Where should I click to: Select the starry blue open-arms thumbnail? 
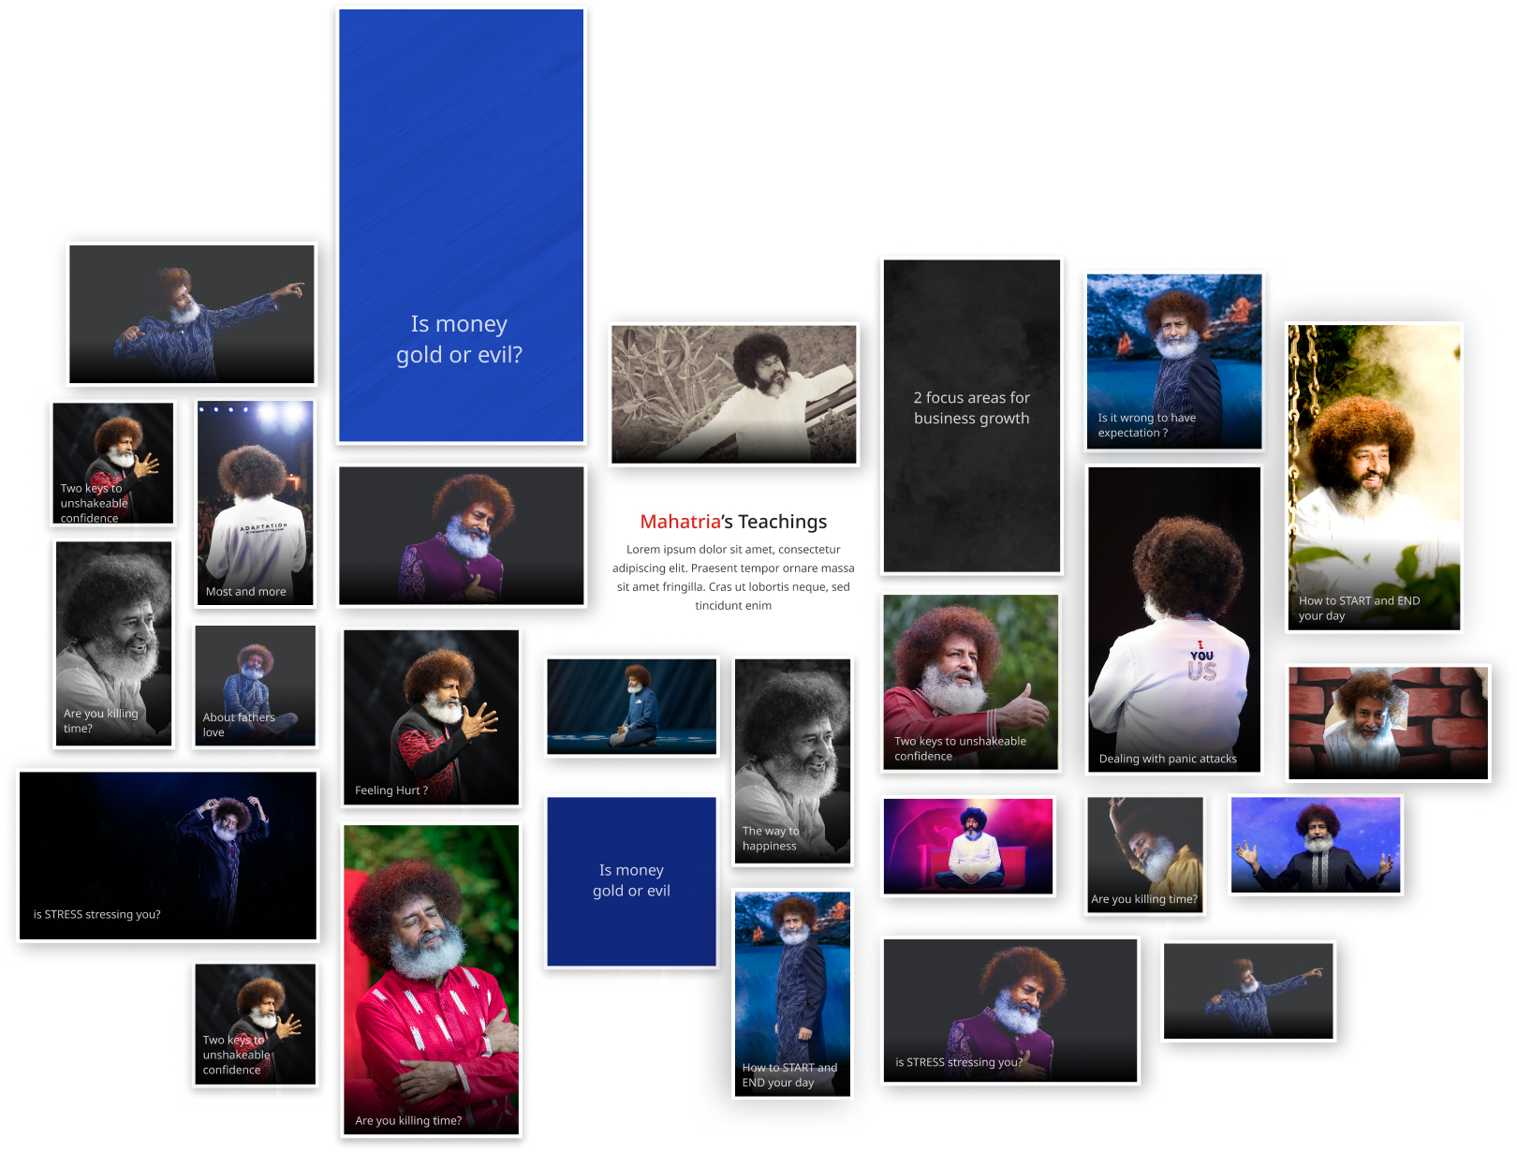point(1315,845)
